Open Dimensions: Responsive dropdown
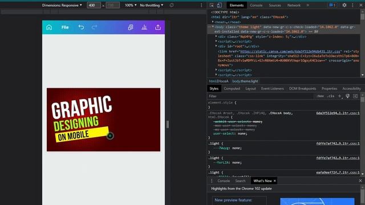 62,5
